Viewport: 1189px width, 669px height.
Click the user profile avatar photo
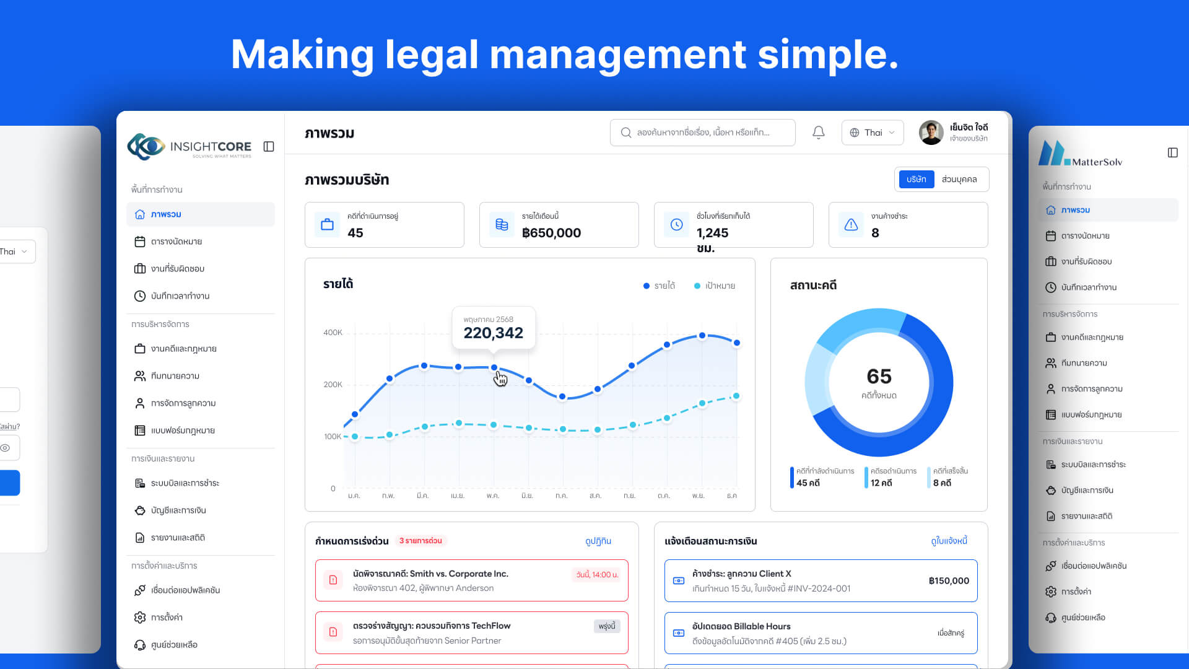pos(931,133)
